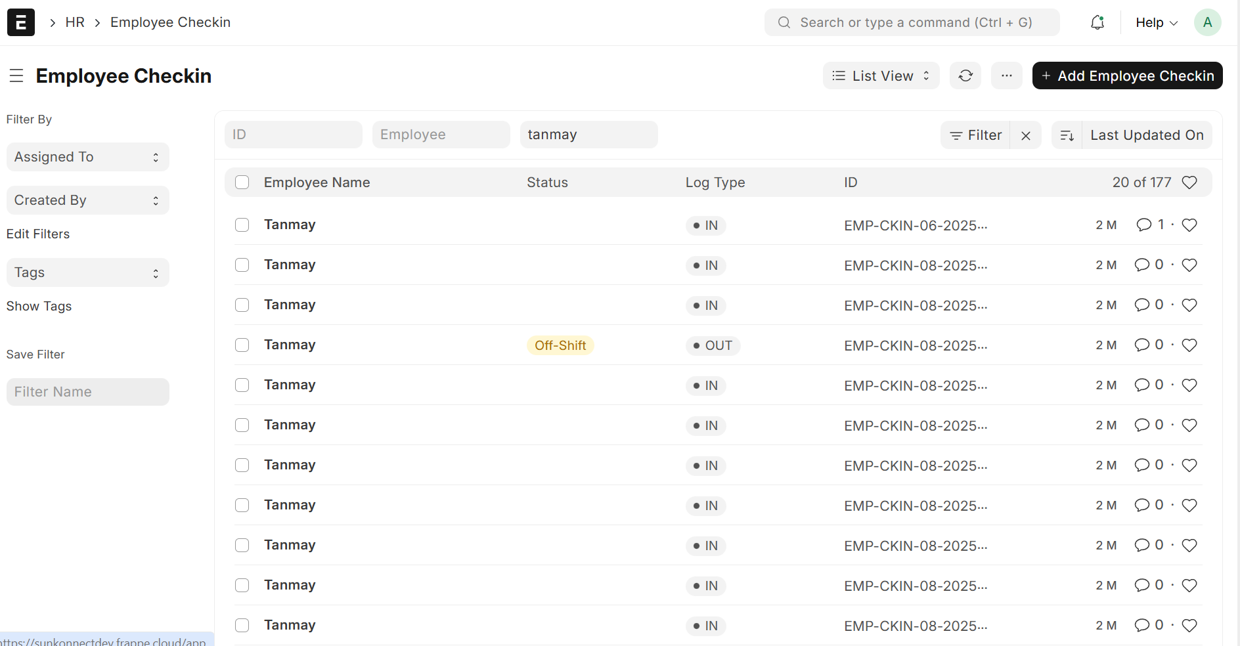
Task: Open the Filter button
Action: tap(975, 135)
